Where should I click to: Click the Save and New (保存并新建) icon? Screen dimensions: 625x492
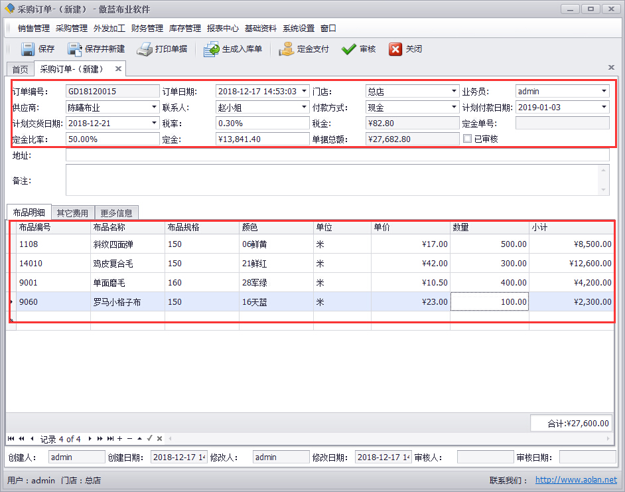[x=74, y=49]
